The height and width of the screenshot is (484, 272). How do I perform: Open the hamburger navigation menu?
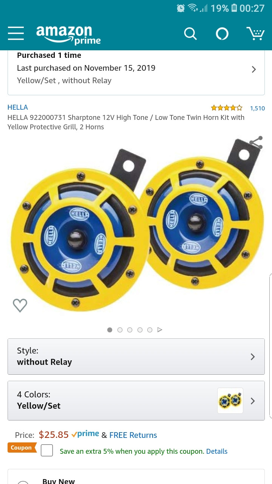[16, 33]
